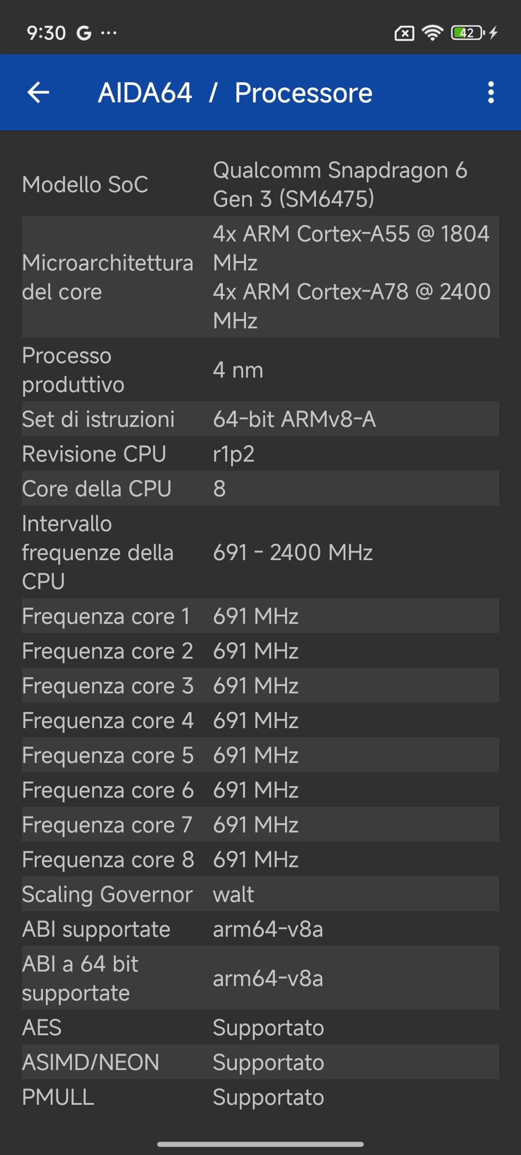This screenshot has width=521, height=1155.
Task: Tap the Set di istruzioni row
Action: click(260, 419)
